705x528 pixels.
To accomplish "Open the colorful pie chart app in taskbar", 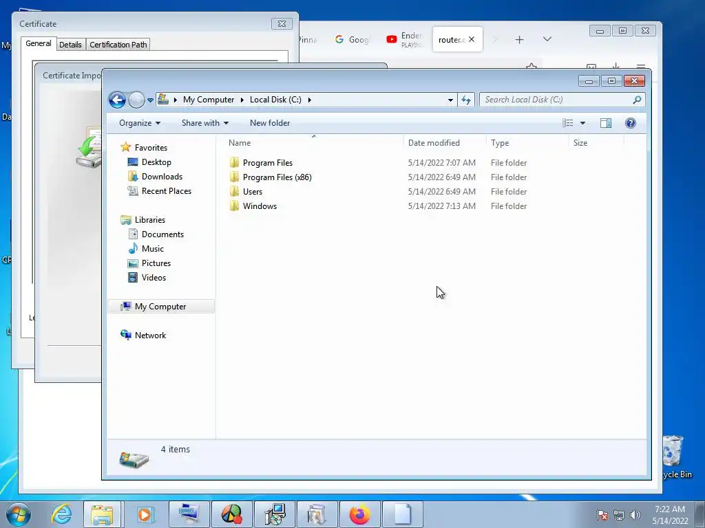I will [231, 514].
